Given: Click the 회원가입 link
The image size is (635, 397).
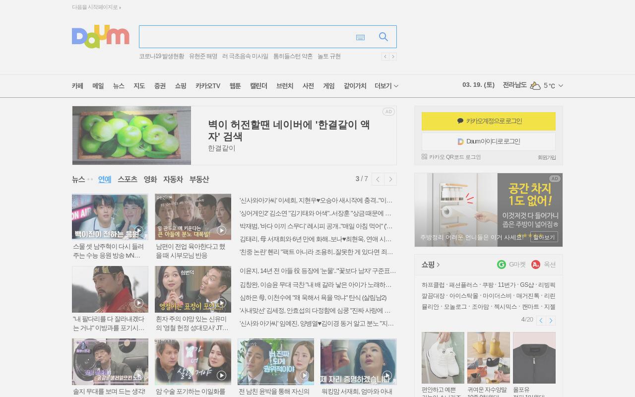Looking at the screenshot, I should pyautogui.click(x=547, y=157).
